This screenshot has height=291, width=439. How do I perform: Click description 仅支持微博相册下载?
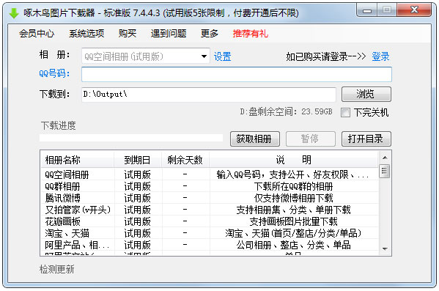293,198
